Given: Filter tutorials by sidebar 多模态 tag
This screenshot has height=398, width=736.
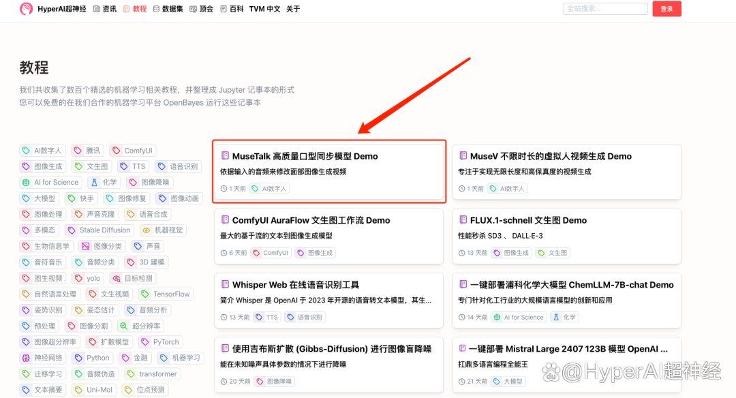Looking at the screenshot, I should [x=39, y=230].
